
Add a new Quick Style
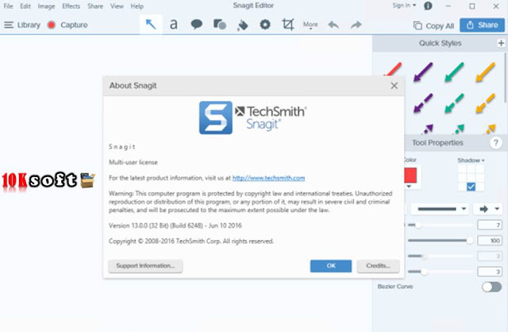(501, 43)
